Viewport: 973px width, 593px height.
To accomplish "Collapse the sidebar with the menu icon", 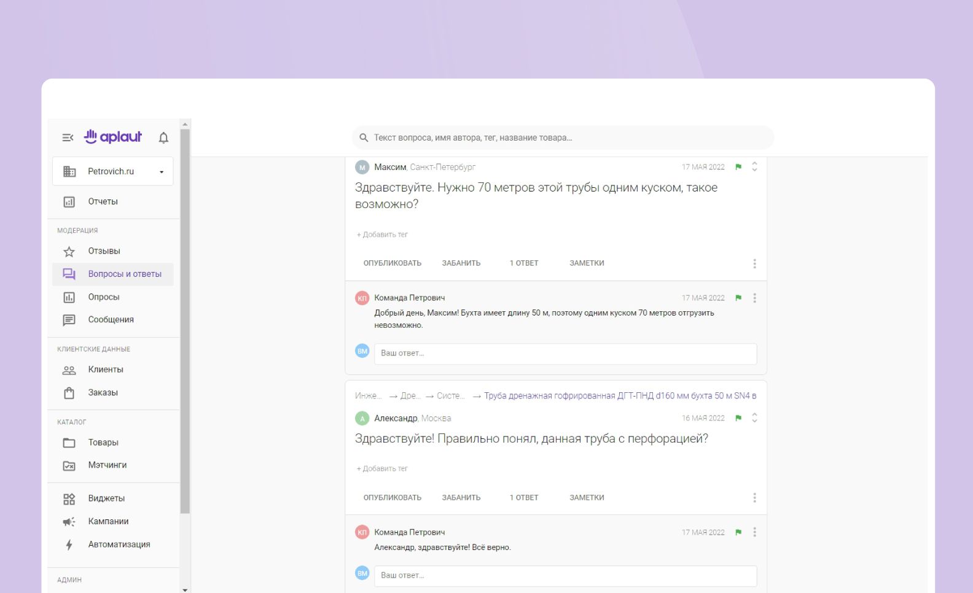I will point(68,138).
